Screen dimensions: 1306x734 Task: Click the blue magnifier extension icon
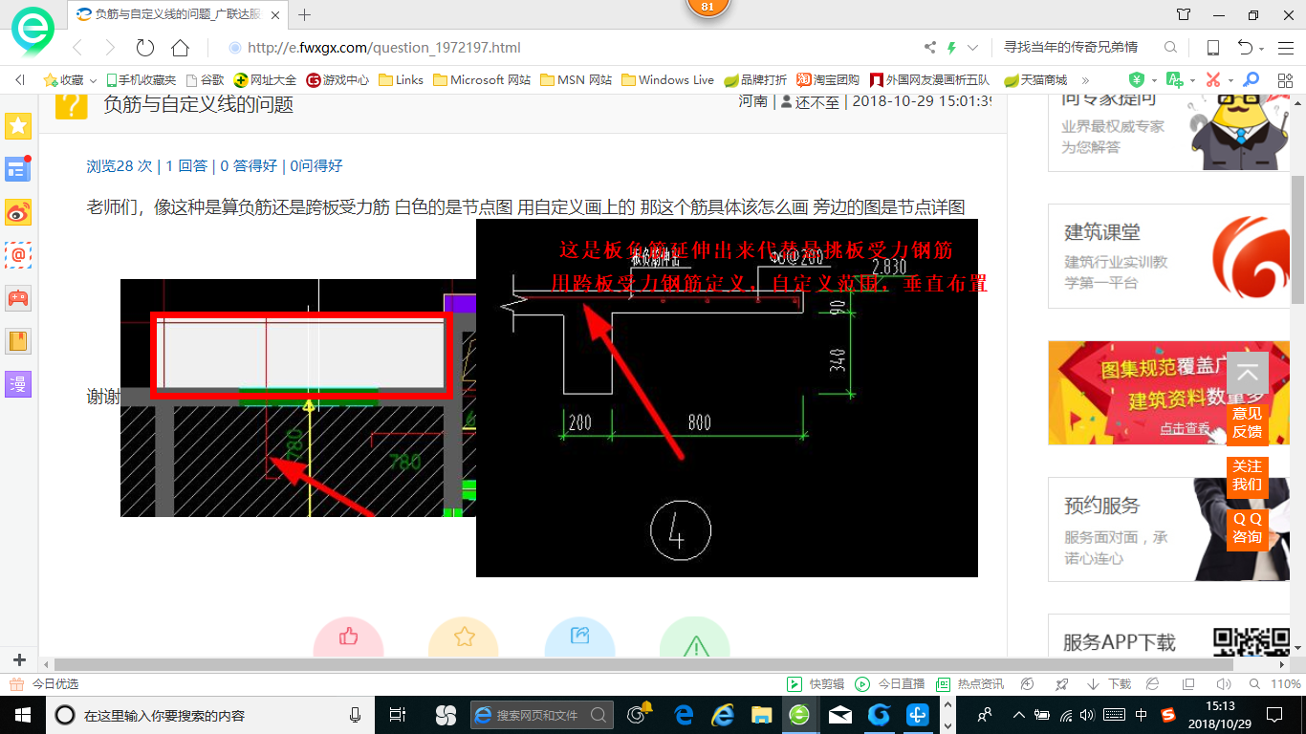[x=1251, y=80]
